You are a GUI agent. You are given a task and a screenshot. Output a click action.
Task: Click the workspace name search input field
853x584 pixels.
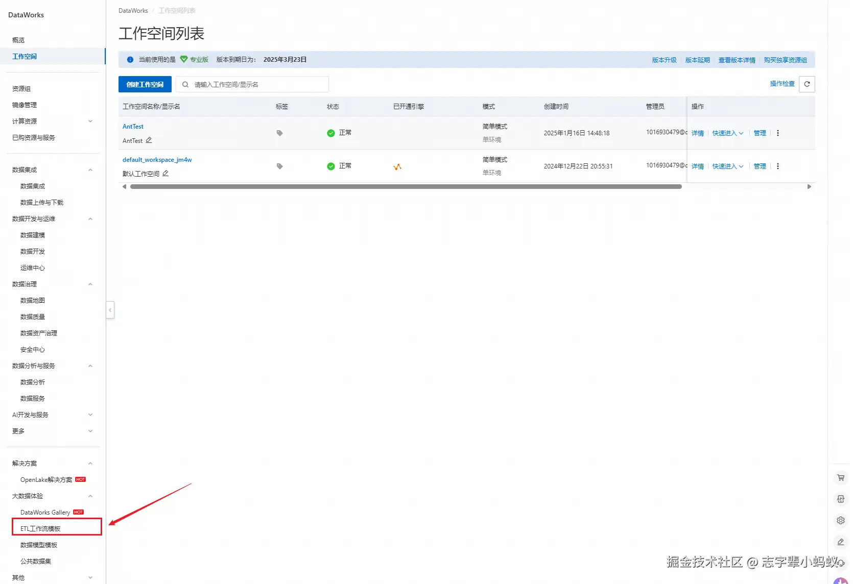point(252,84)
